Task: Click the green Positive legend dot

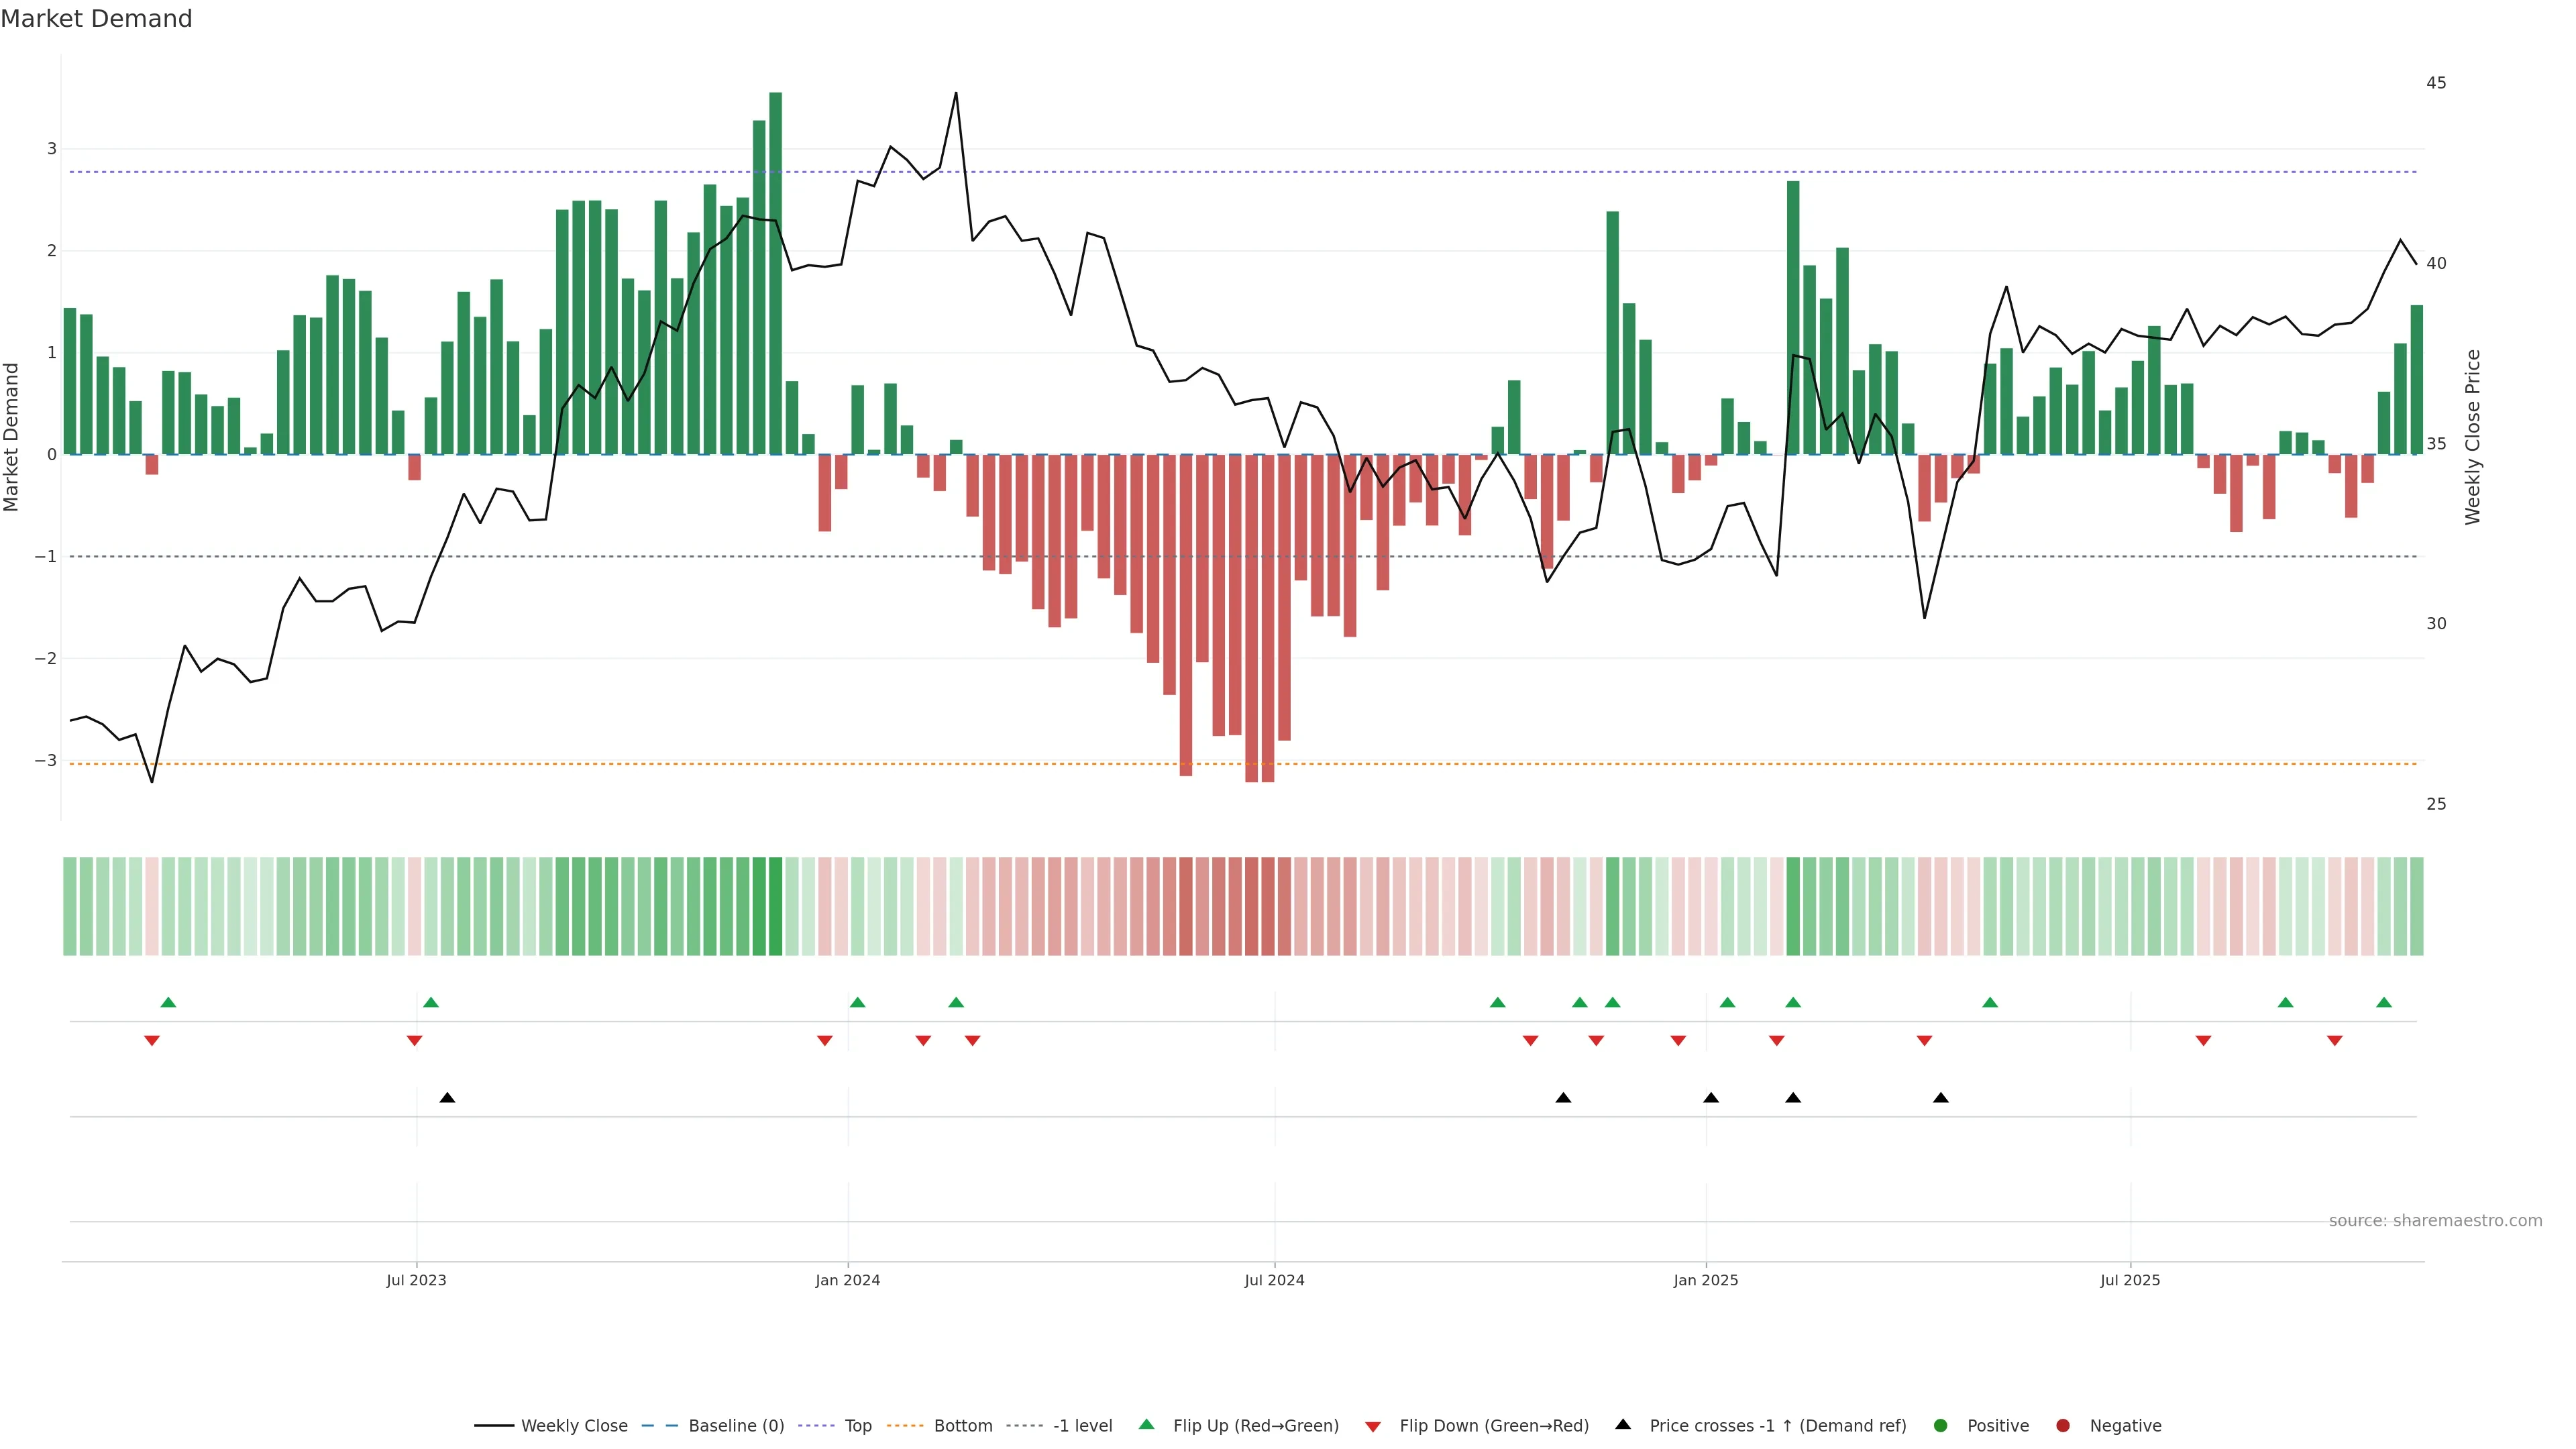Action: tap(1941, 1425)
